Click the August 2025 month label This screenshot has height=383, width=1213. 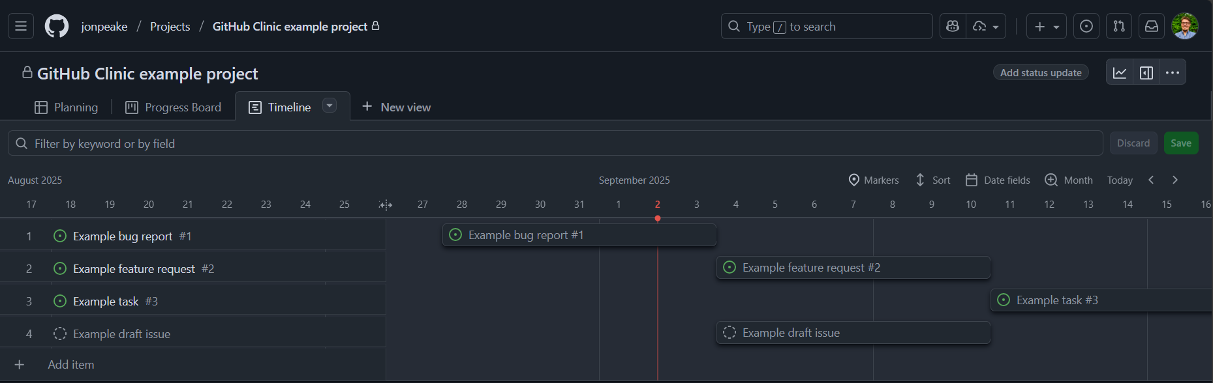pyautogui.click(x=35, y=180)
